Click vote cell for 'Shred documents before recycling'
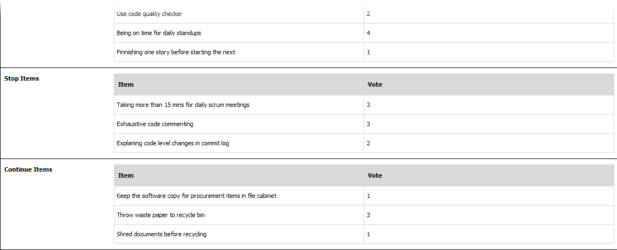This screenshot has height=250, width=617. pos(489,234)
